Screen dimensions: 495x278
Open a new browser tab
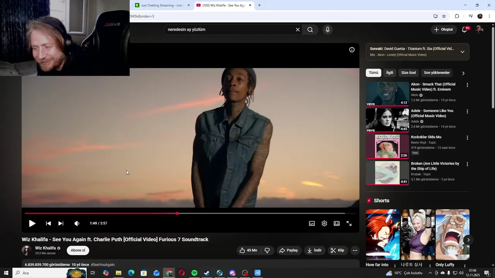[259, 5]
